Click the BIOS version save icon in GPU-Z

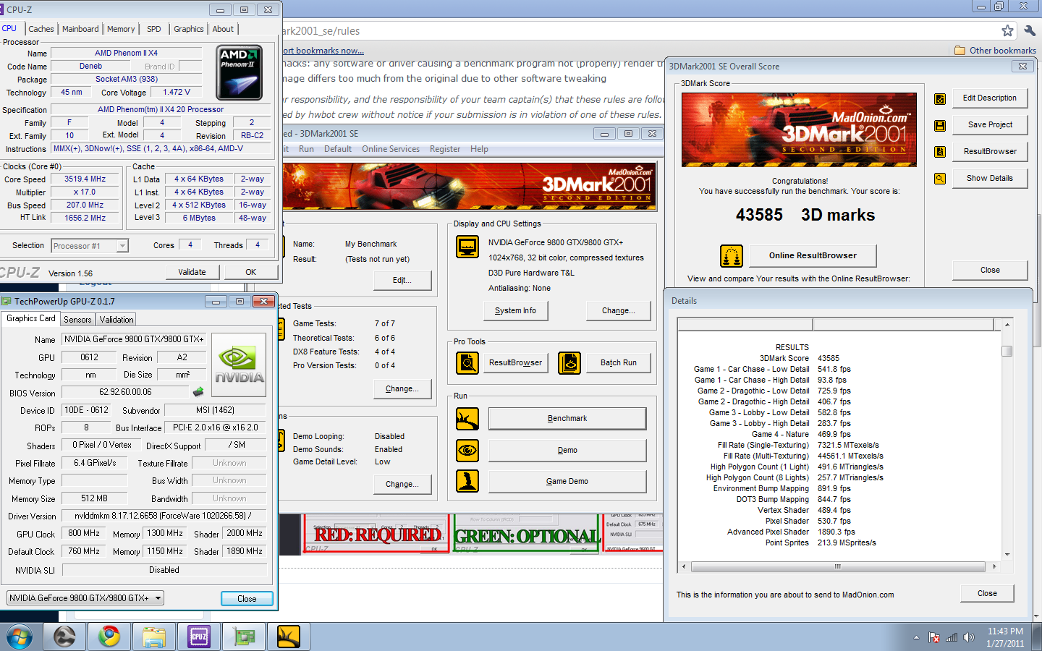click(x=198, y=392)
